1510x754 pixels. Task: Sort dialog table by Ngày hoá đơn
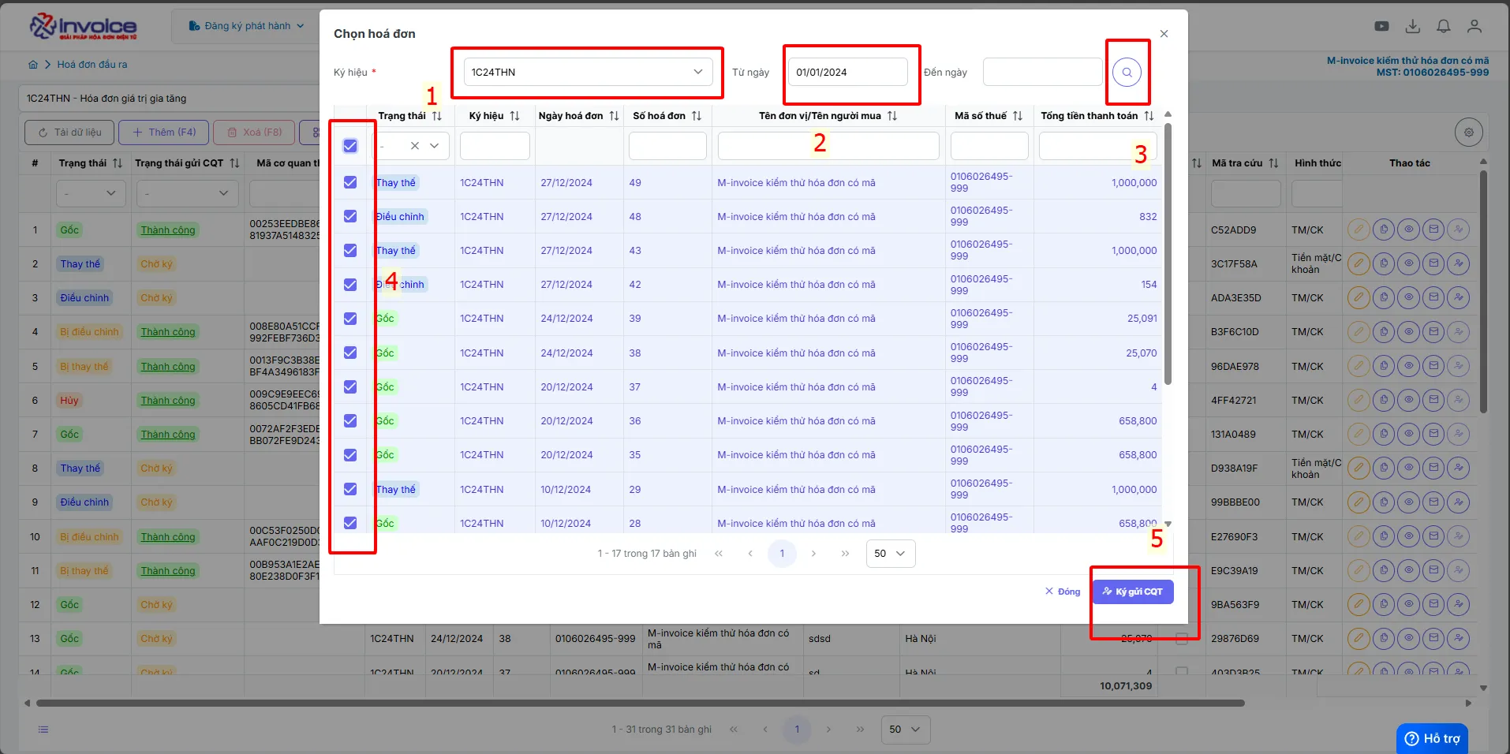click(x=614, y=116)
